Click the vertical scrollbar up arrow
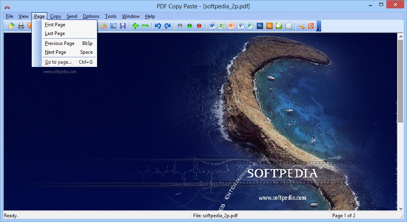This screenshot has height=222, width=407. click(x=401, y=37)
